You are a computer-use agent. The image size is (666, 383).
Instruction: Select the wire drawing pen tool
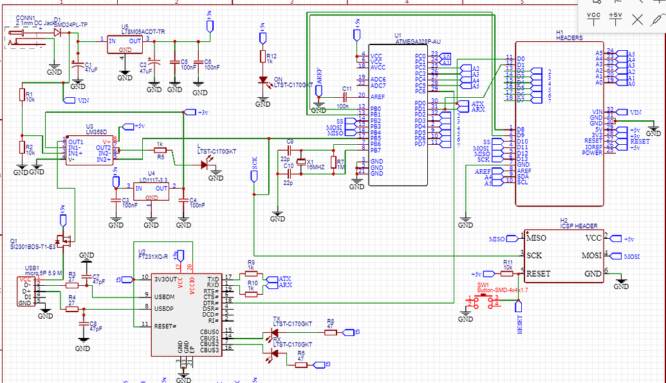click(x=656, y=19)
